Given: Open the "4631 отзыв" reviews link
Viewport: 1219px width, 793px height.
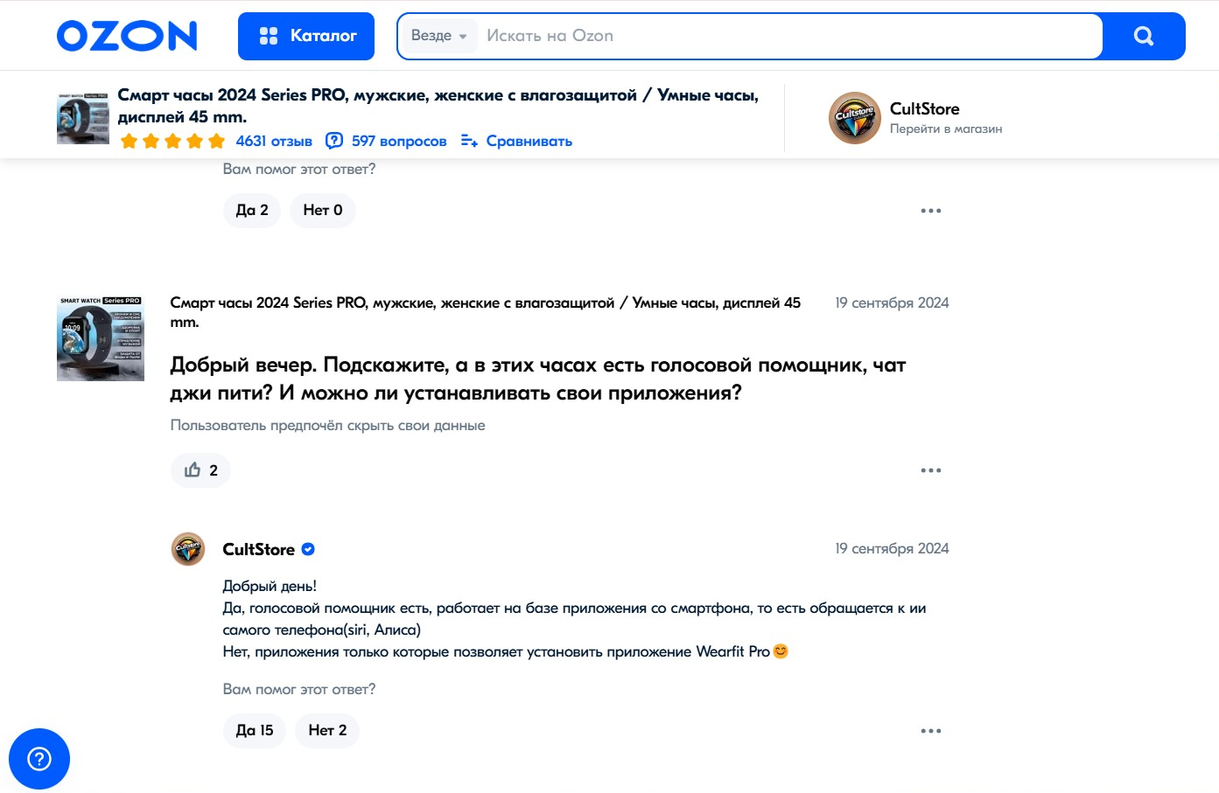Looking at the screenshot, I should pos(274,142).
